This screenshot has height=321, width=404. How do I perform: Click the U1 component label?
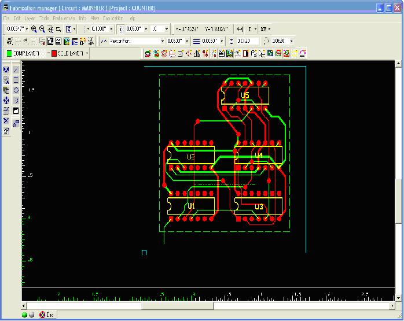pos(192,206)
